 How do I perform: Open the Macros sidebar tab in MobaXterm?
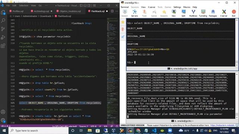point(123,36)
